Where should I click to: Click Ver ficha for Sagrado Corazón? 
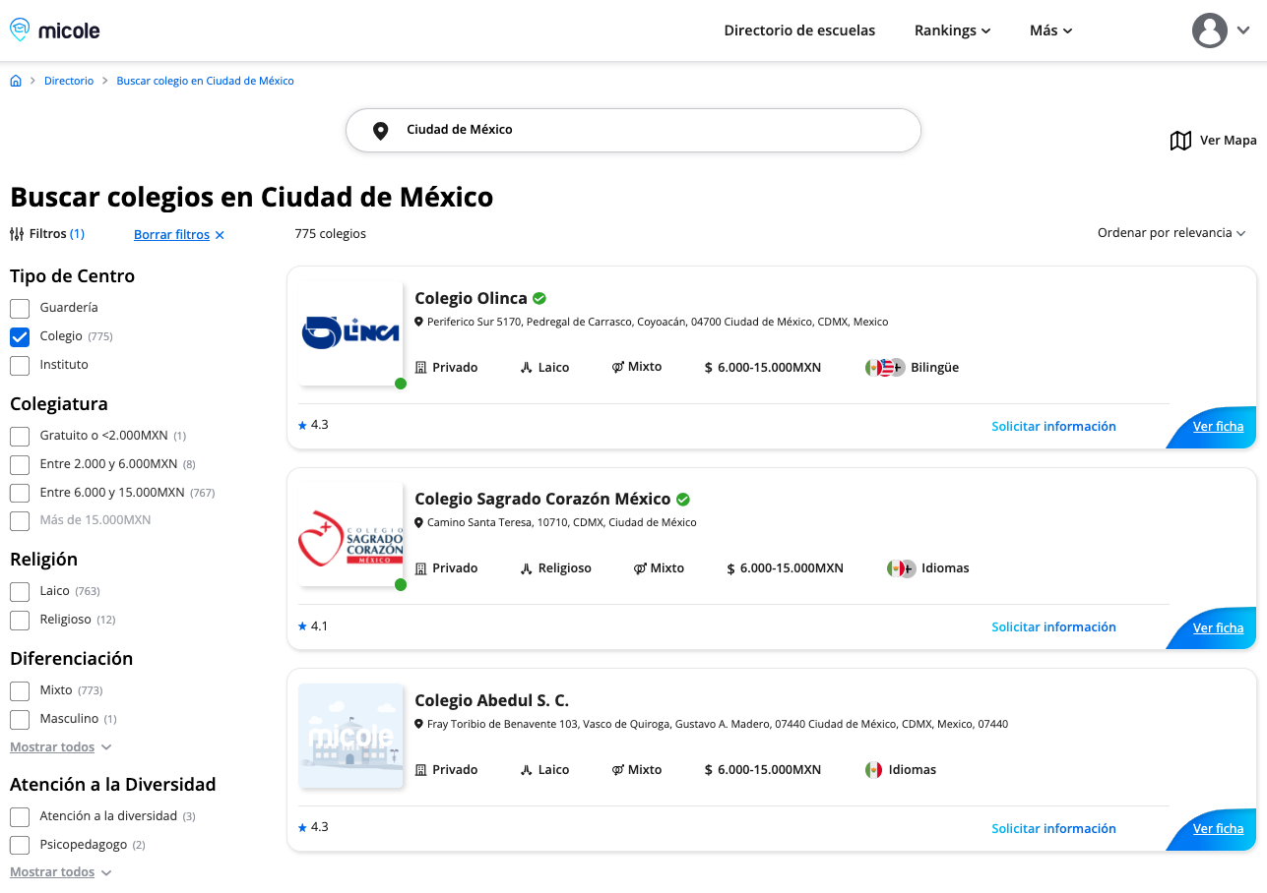(1218, 627)
